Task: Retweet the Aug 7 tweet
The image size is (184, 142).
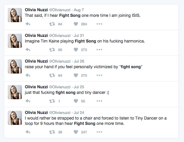Action: 52,24
